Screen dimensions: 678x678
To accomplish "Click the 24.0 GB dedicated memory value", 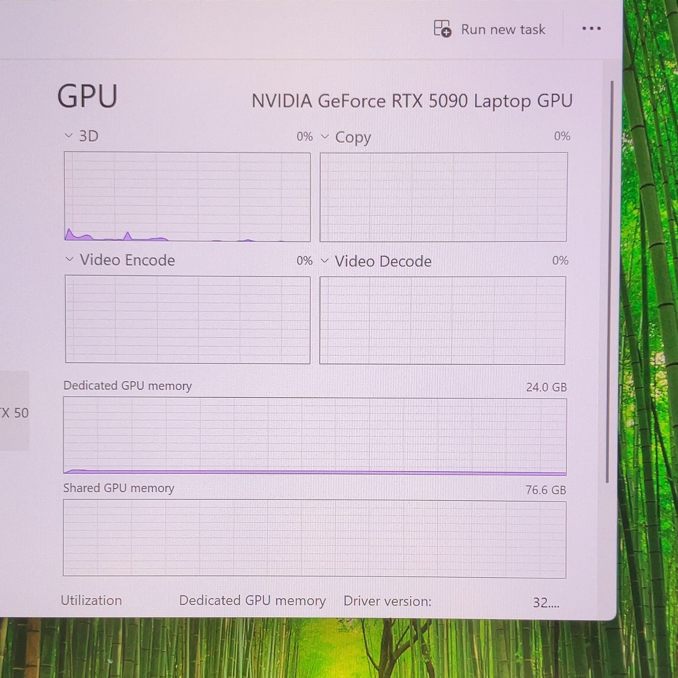I will [546, 387].
